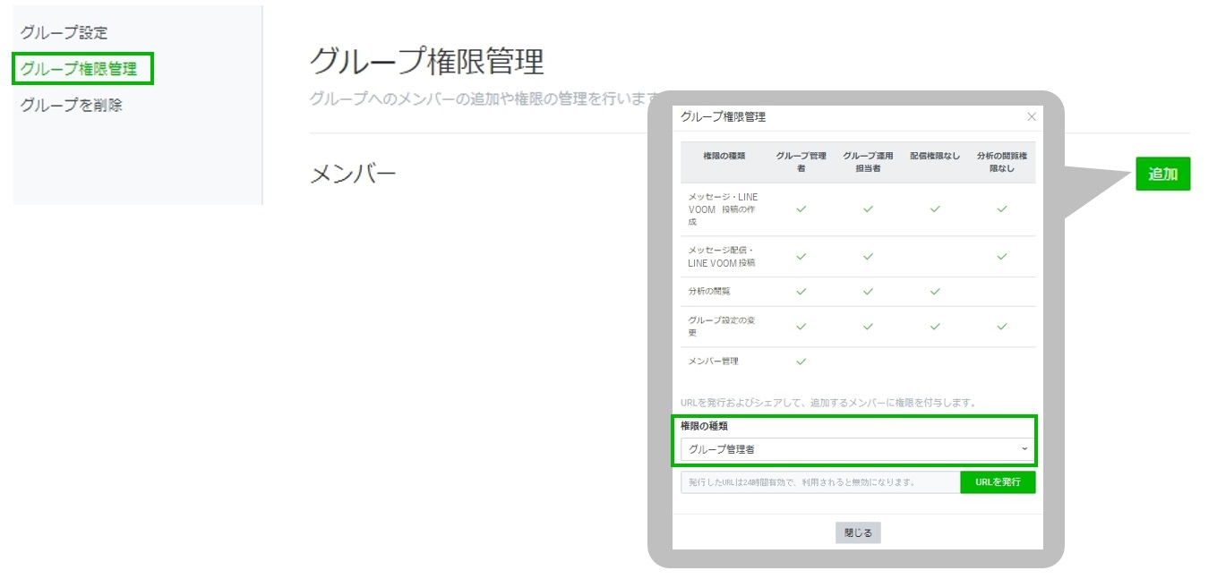Viewport: 1217px width, 579px height.
Task: Click グループ設定の変更 checkmark under 分析の閲覧権限なし
Action: 1002,327
